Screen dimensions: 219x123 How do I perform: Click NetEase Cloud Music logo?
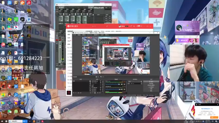pos(73,26)
